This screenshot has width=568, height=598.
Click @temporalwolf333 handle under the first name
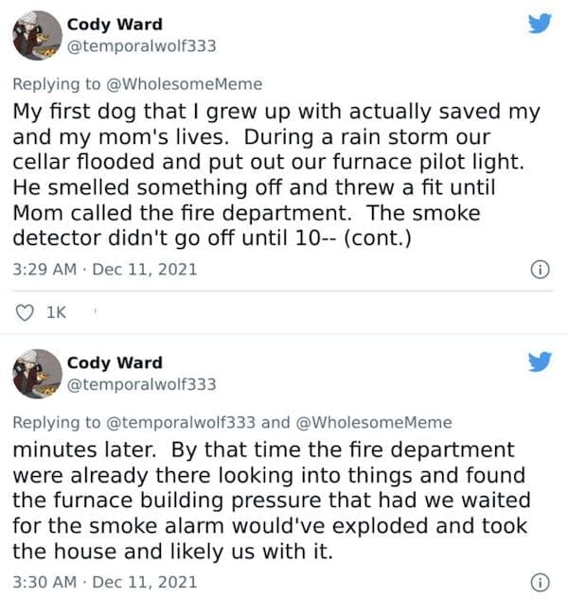[141, 45]
